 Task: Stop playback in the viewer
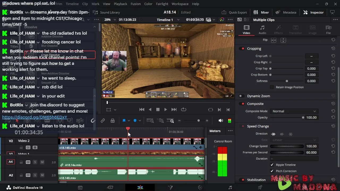[158, 109]
